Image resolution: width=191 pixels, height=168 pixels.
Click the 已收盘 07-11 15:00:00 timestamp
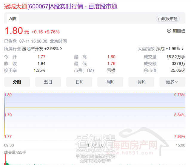click(x=26, y=41)
